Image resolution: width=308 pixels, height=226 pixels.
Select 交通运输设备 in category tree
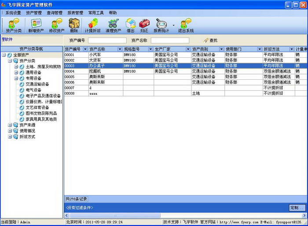coord(37,84)
